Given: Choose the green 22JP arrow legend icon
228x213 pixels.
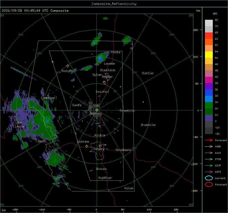Looking at the screenshot, I should click(x=209, y=165).
